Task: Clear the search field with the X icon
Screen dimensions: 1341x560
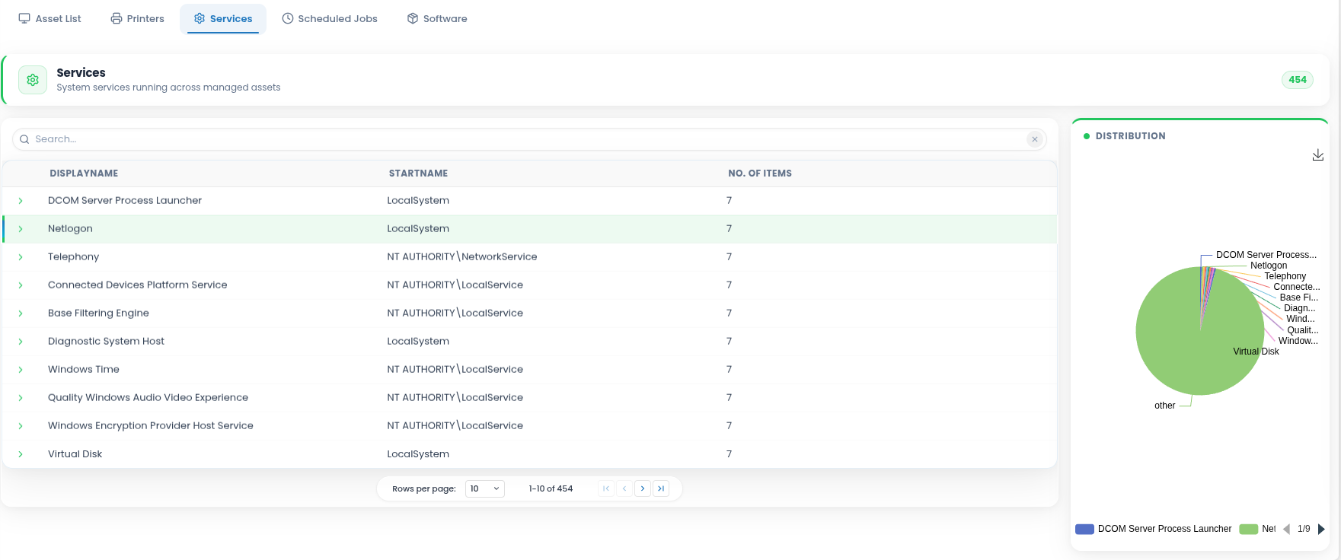Action: pos(1034,139)
